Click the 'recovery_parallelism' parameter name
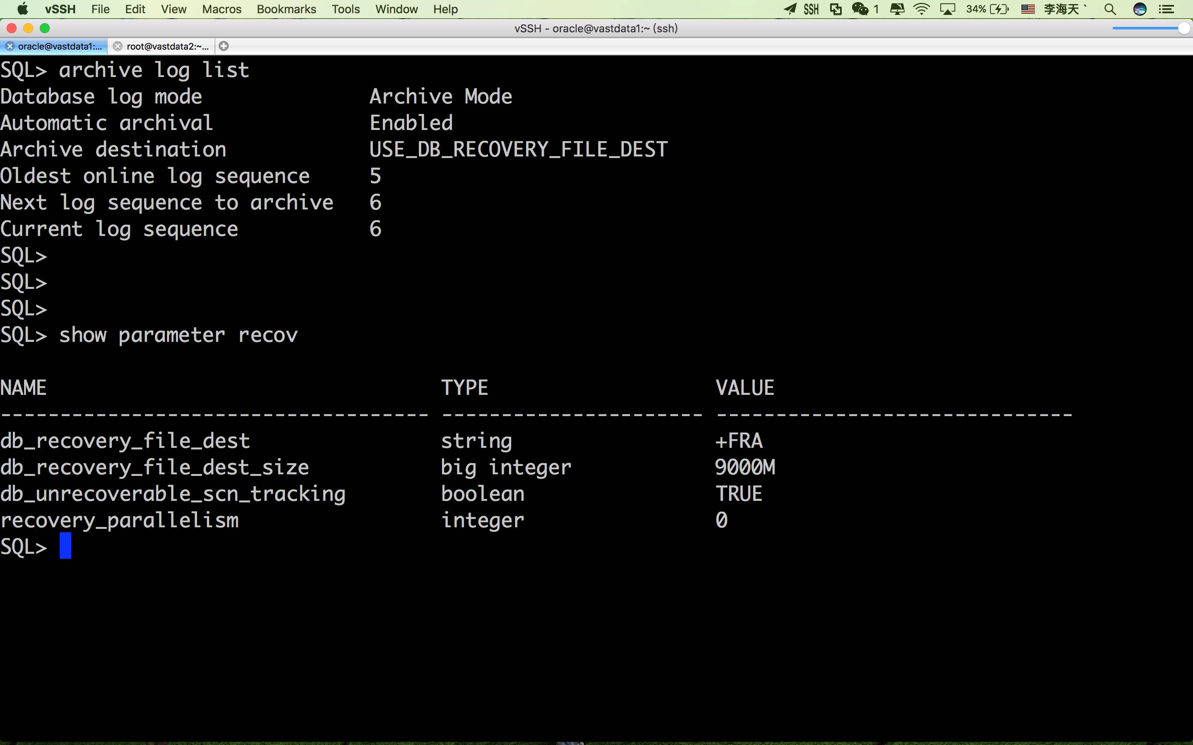 pyautogui.click(x=119, y=521)
